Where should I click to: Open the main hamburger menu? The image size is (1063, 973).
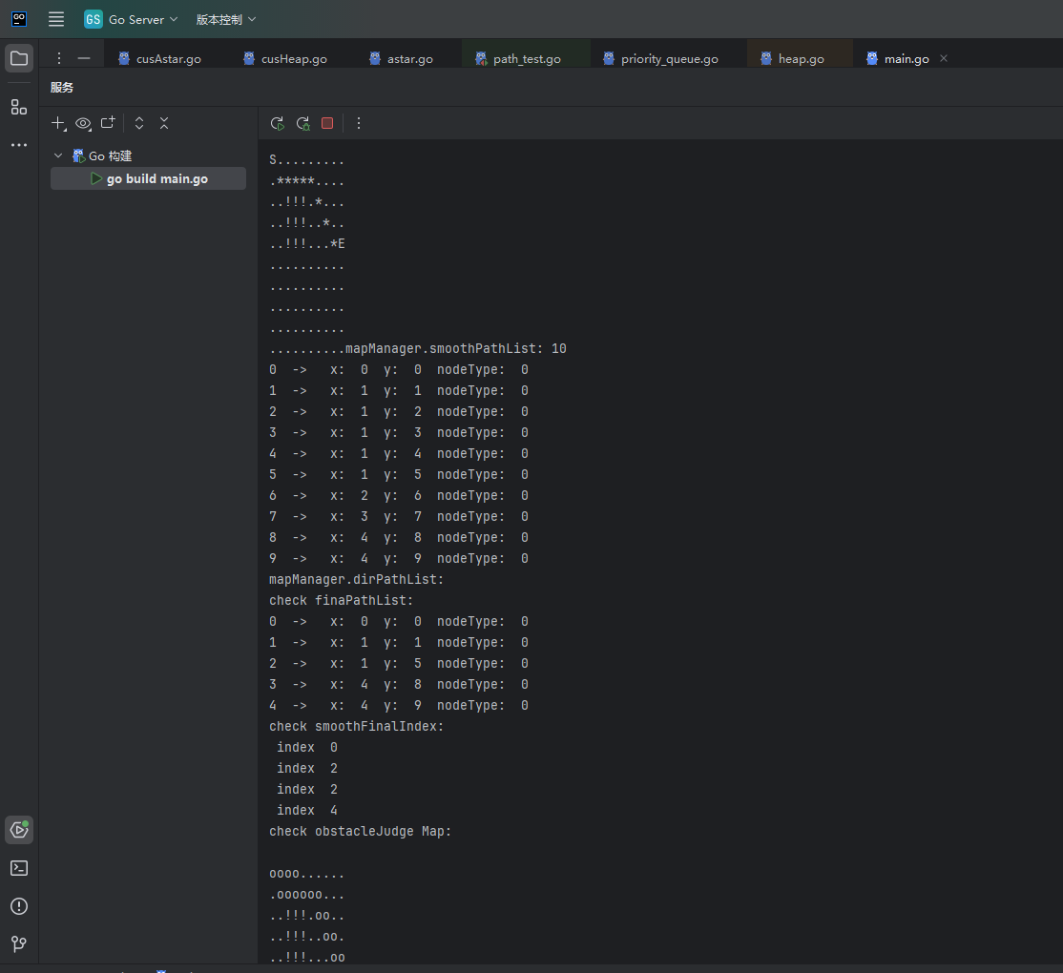pyautogui.click(x=56, y=19)
